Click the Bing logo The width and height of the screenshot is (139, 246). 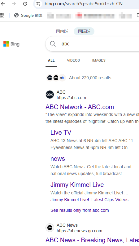pos(11,44)
